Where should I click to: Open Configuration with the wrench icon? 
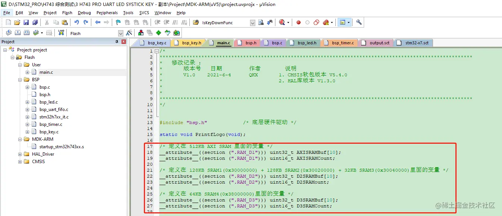click(x=359, y=22)
